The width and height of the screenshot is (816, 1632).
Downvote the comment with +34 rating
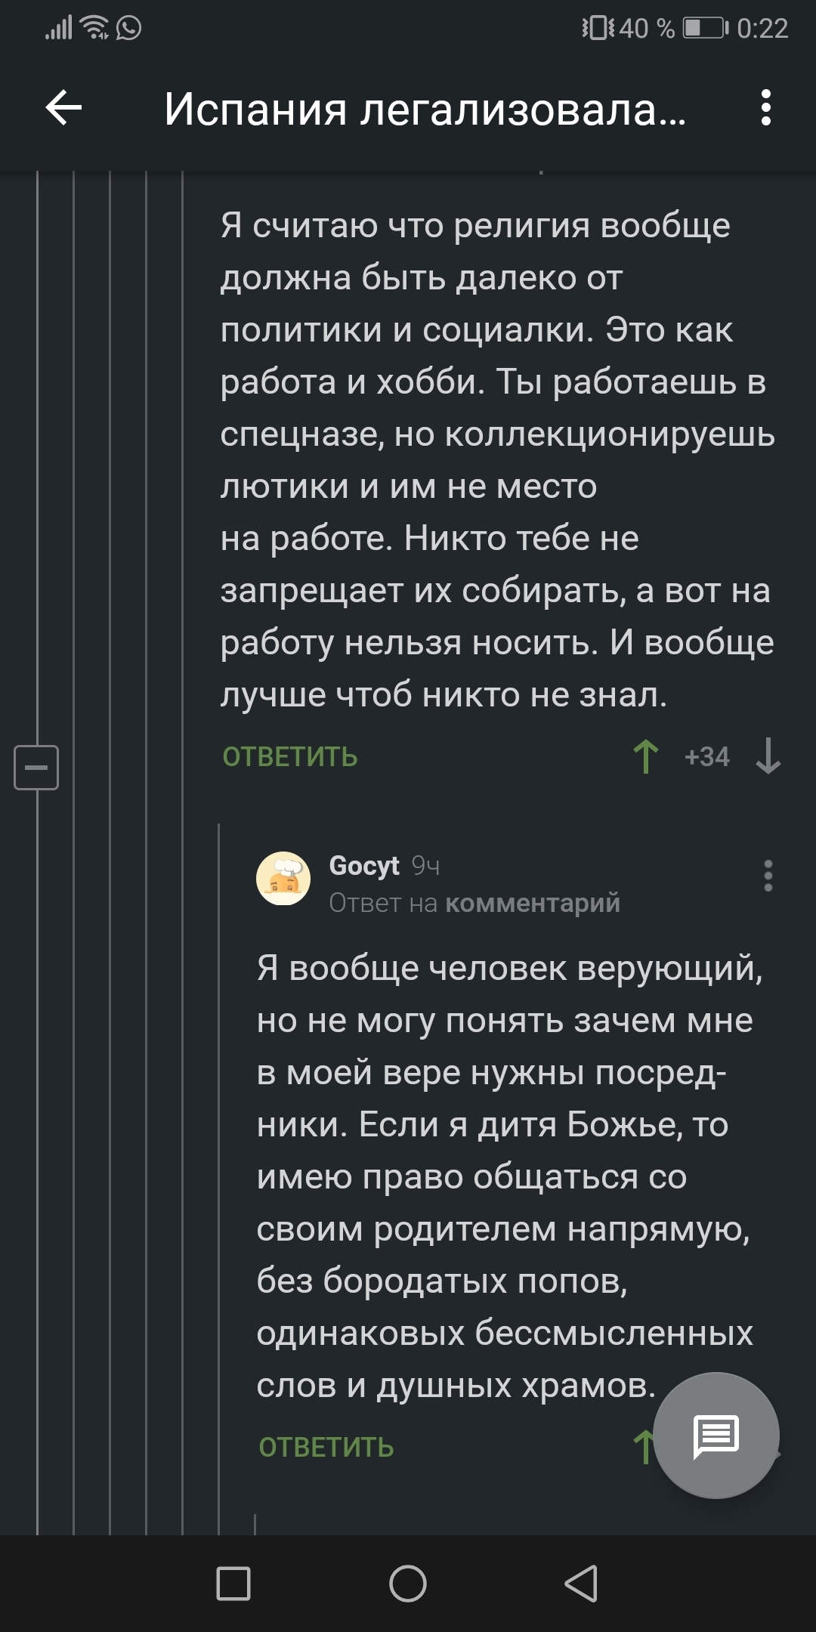pyautogui.click(x=768, y=756)
